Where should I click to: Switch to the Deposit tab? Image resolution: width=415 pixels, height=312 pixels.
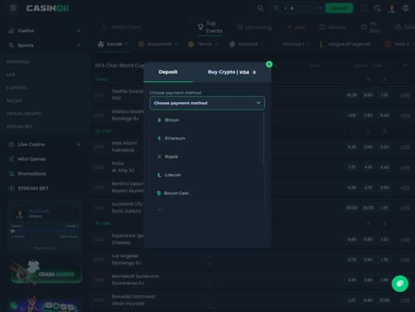pyautogui.click(x=168, y=72)
